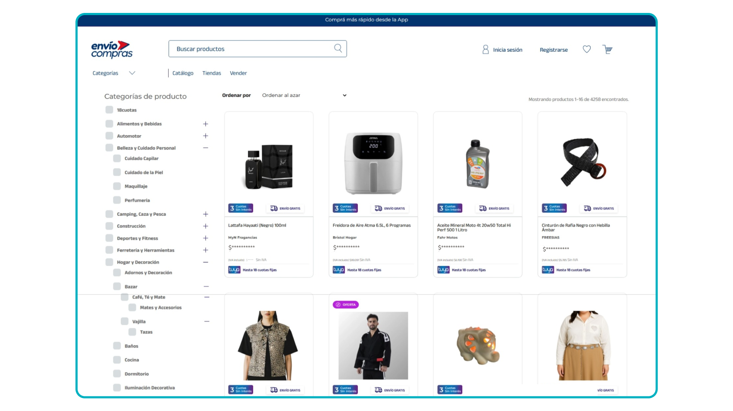Open the black raffia belt image
Image resolution: width=733 pixels, height=411 pixels.
point(583,162)
